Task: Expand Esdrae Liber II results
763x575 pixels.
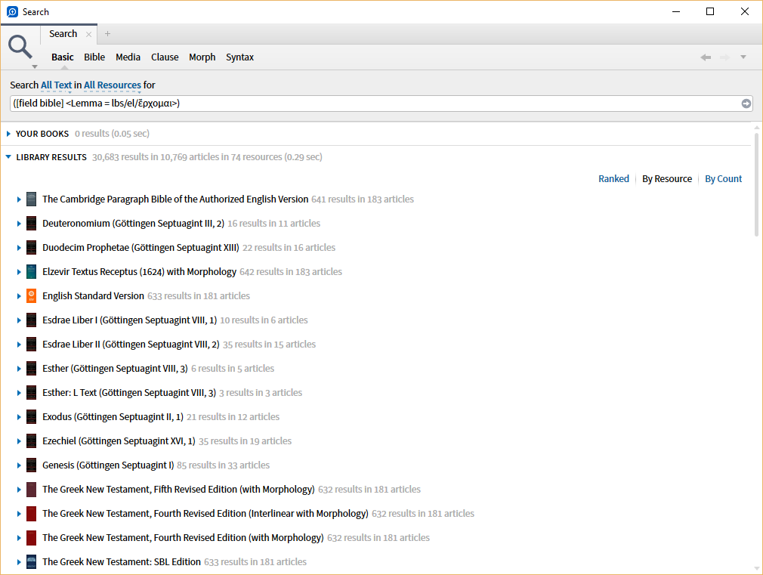Action: click(x=18, y=345)
